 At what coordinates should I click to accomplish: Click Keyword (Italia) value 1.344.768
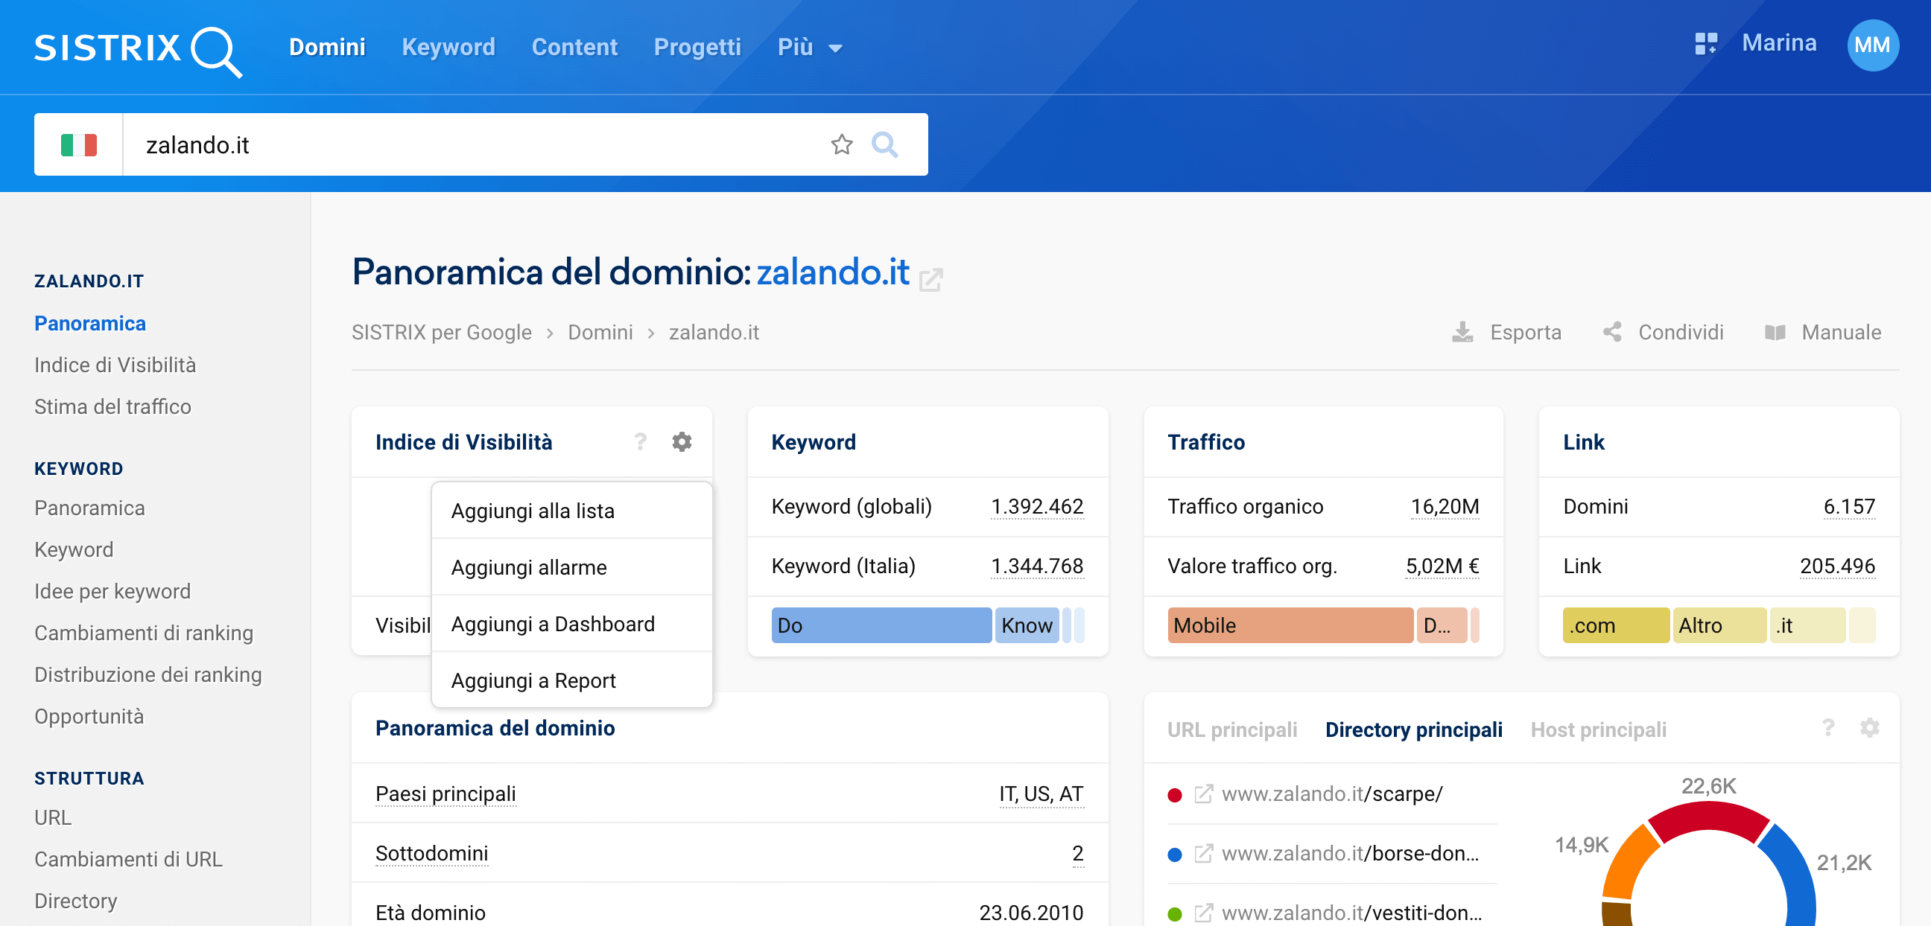(x=1037, y=566)
